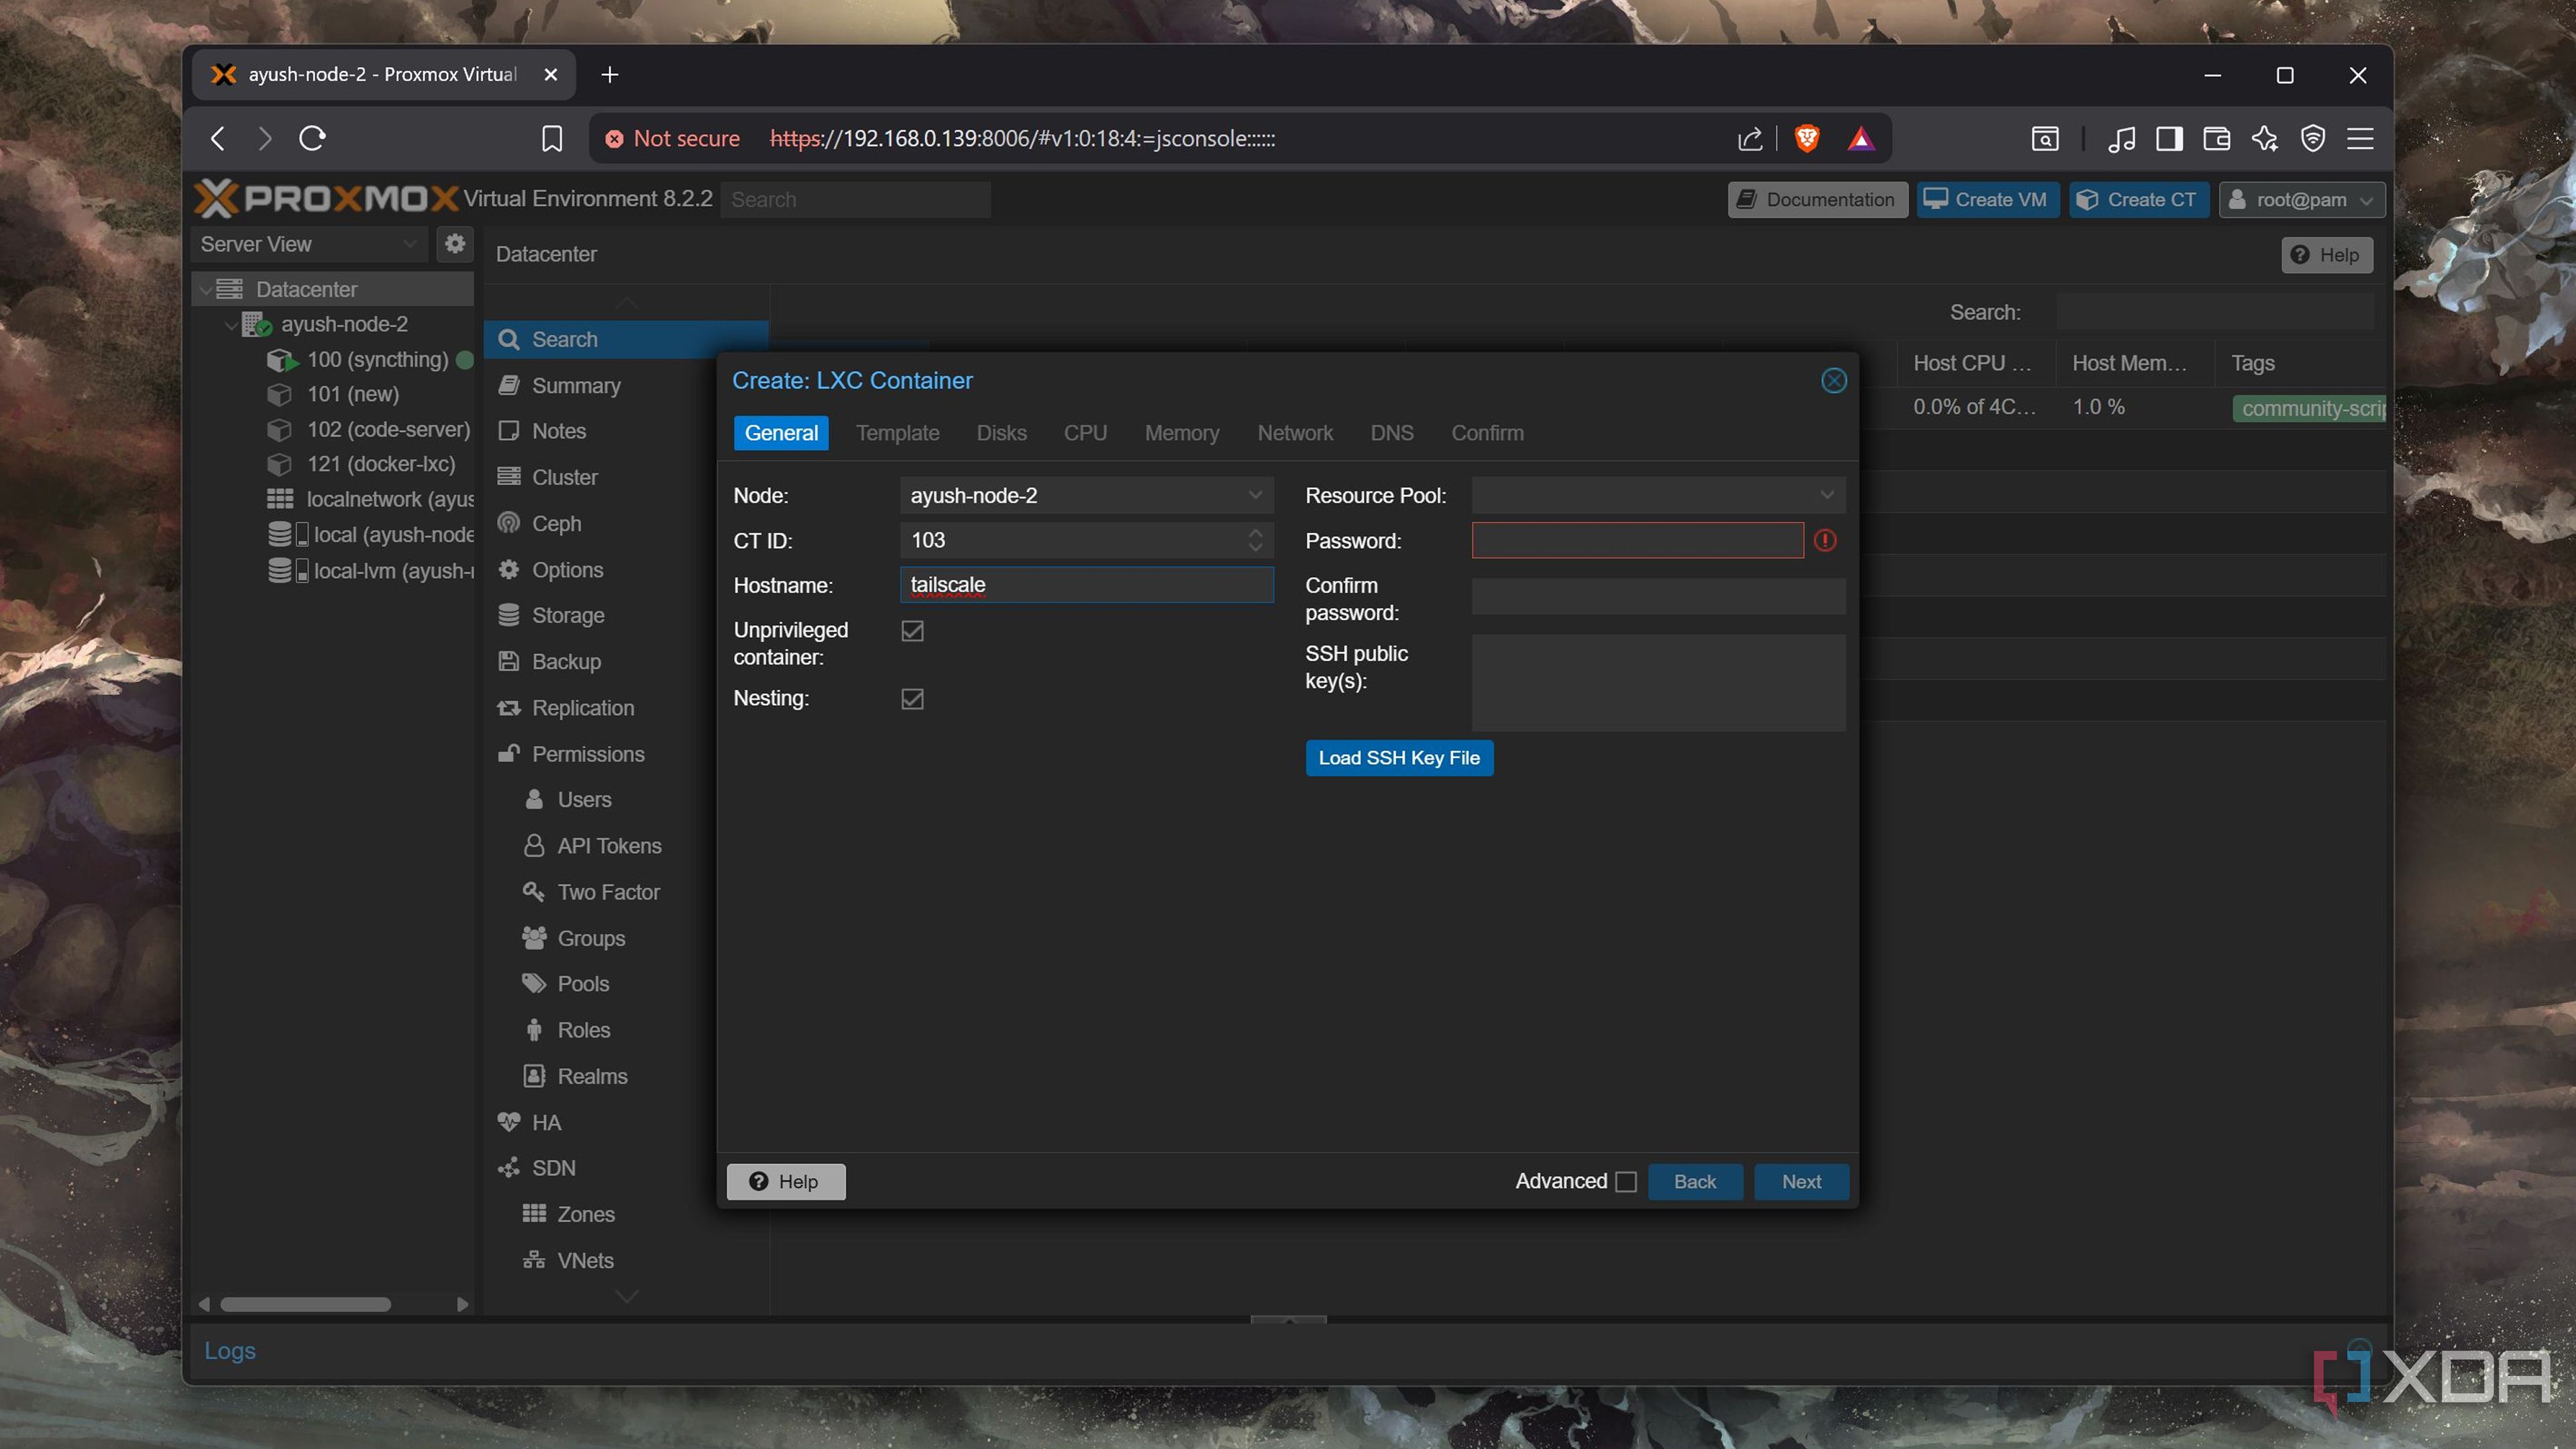Switch to the Network tab
The image size is (2576, 1449).
pos(1295,434)
